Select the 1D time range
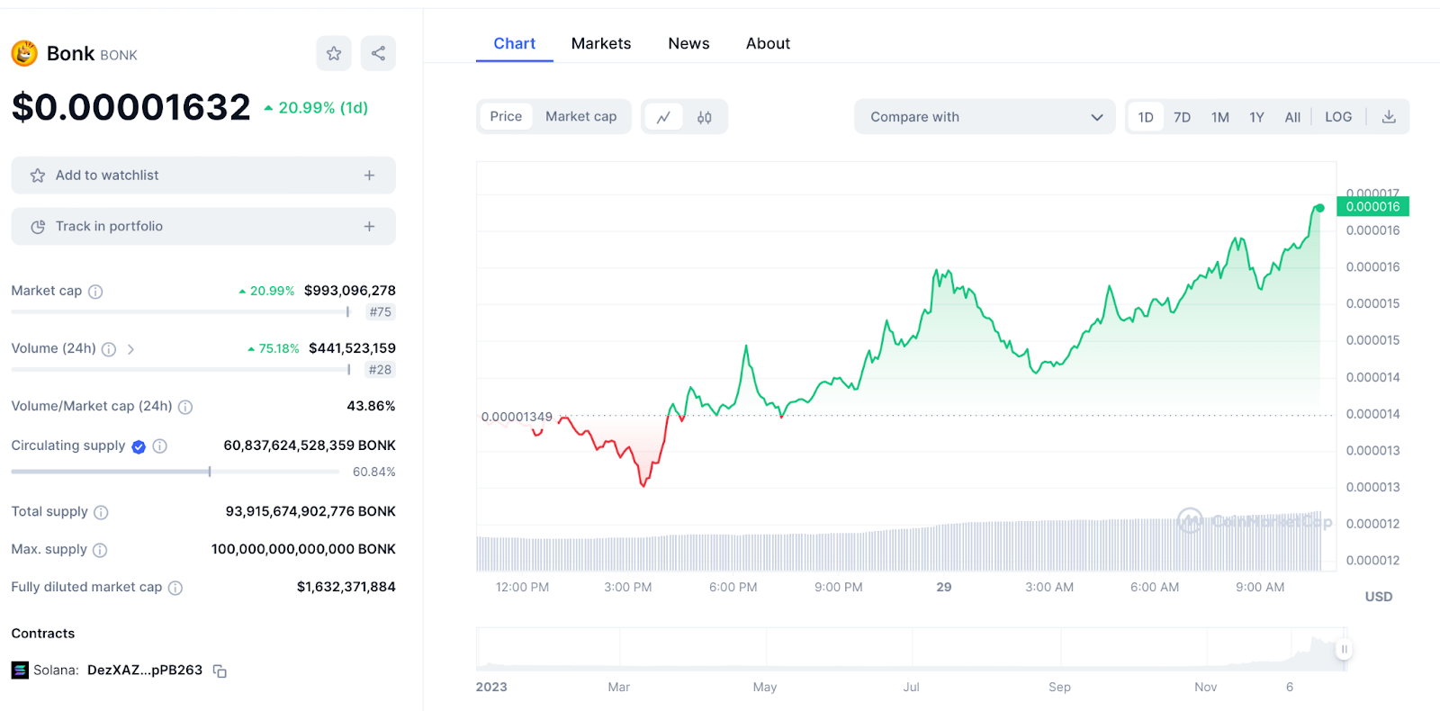Viewport: 1440px width, 711px height. [1146, 117]
